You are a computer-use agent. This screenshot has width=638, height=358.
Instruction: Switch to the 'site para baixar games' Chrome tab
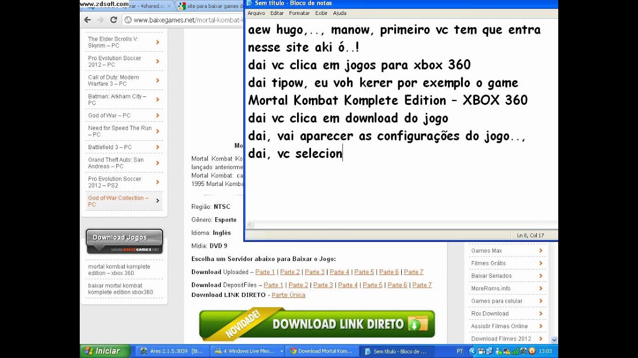(x=211, y=6)
